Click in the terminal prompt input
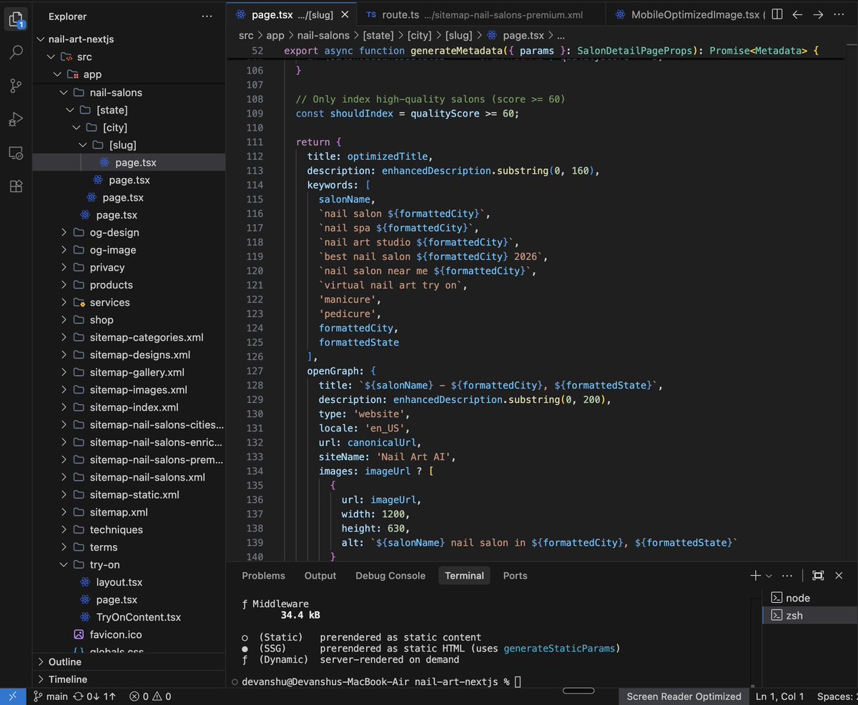The height and width of the screenshot is (705, 858). pyautogui.click(x=518, y=682)
